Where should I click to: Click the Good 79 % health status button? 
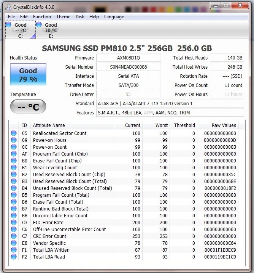click(x=28, y=74)
